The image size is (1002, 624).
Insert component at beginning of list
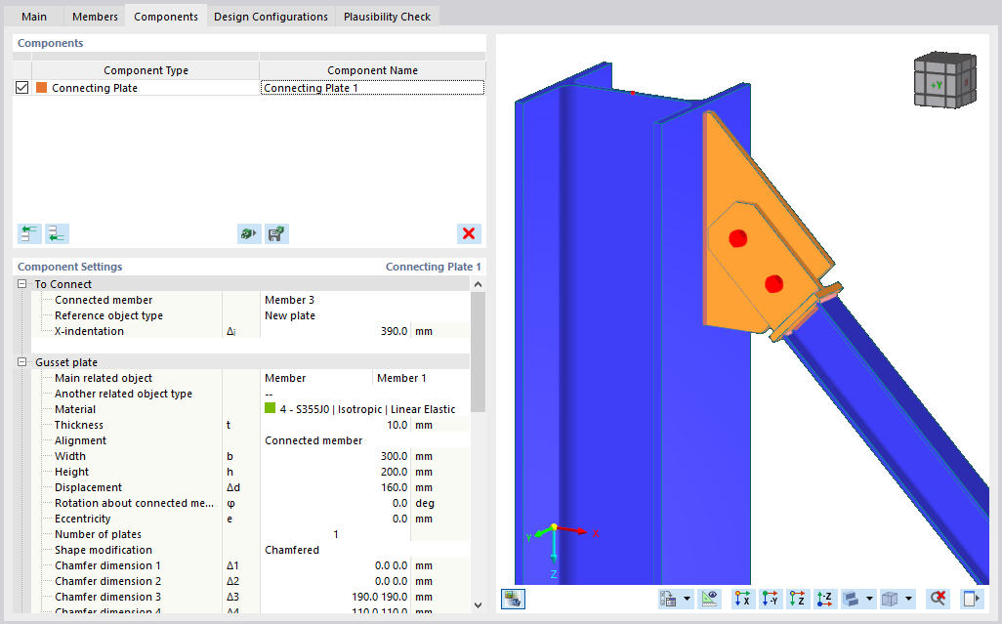point(29,233)
